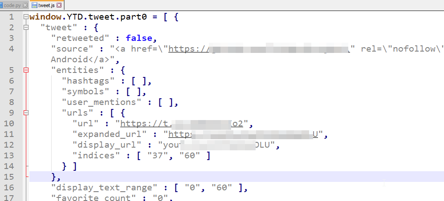Screen dimensions: 444x201
Task: Click the "symbols" key
Action: (x=86, y=92)
